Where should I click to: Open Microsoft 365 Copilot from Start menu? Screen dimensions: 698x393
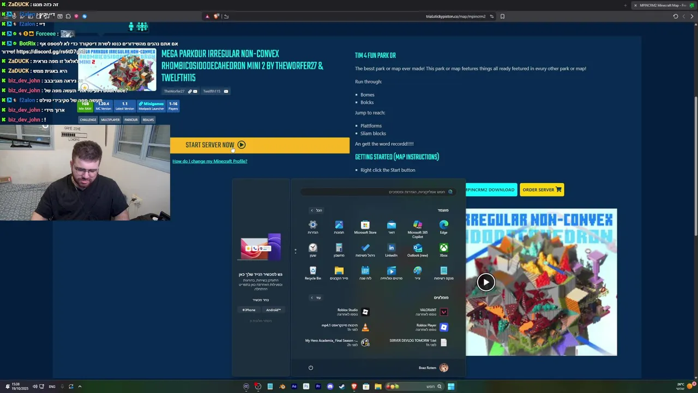click(x=418, y=229)
